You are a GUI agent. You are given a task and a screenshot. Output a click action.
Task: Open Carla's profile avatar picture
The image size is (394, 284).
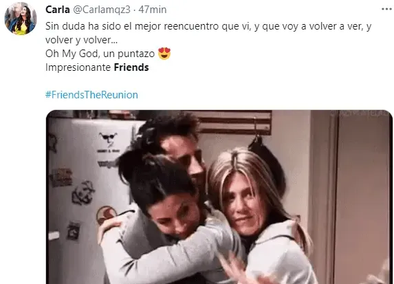(x=21, y=19)
